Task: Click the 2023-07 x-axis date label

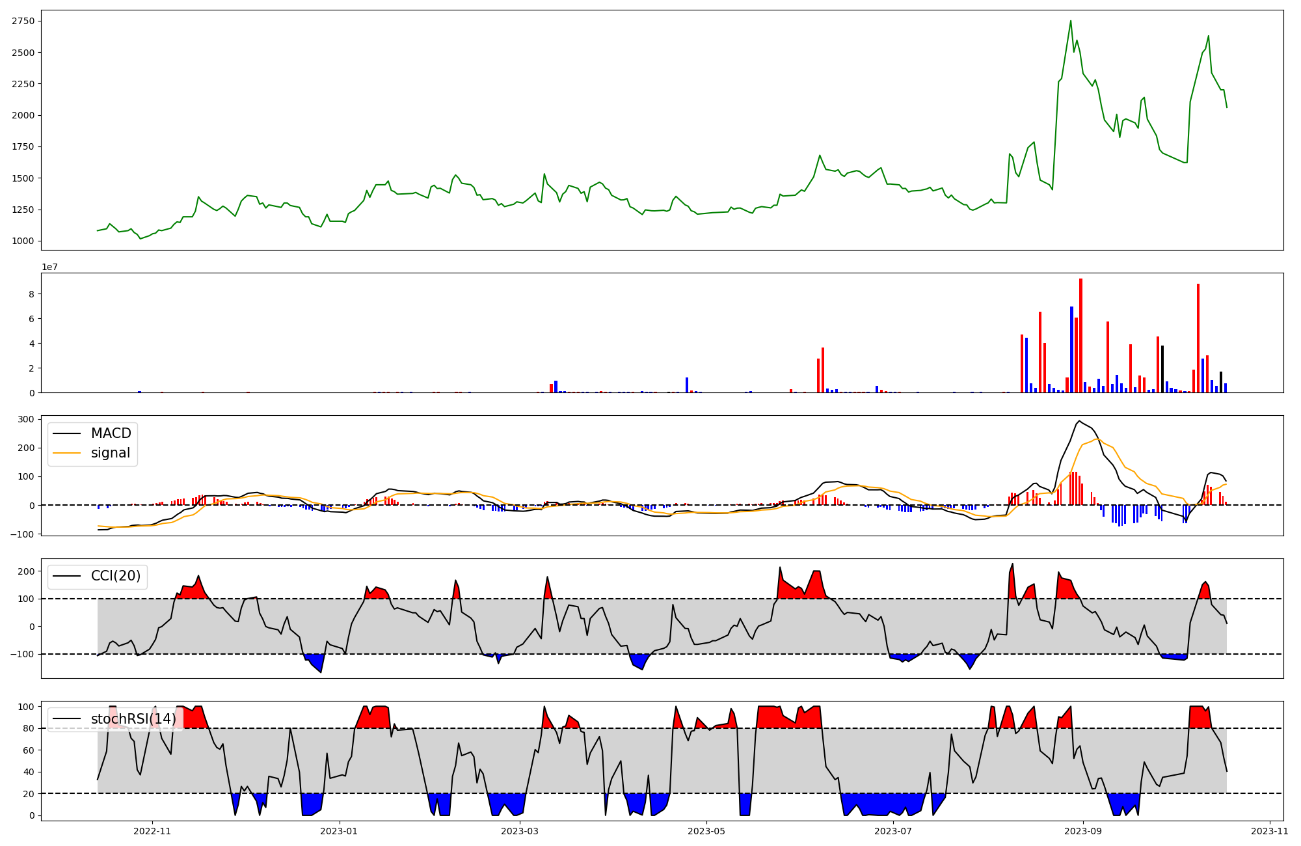Action: coord(893,831)
